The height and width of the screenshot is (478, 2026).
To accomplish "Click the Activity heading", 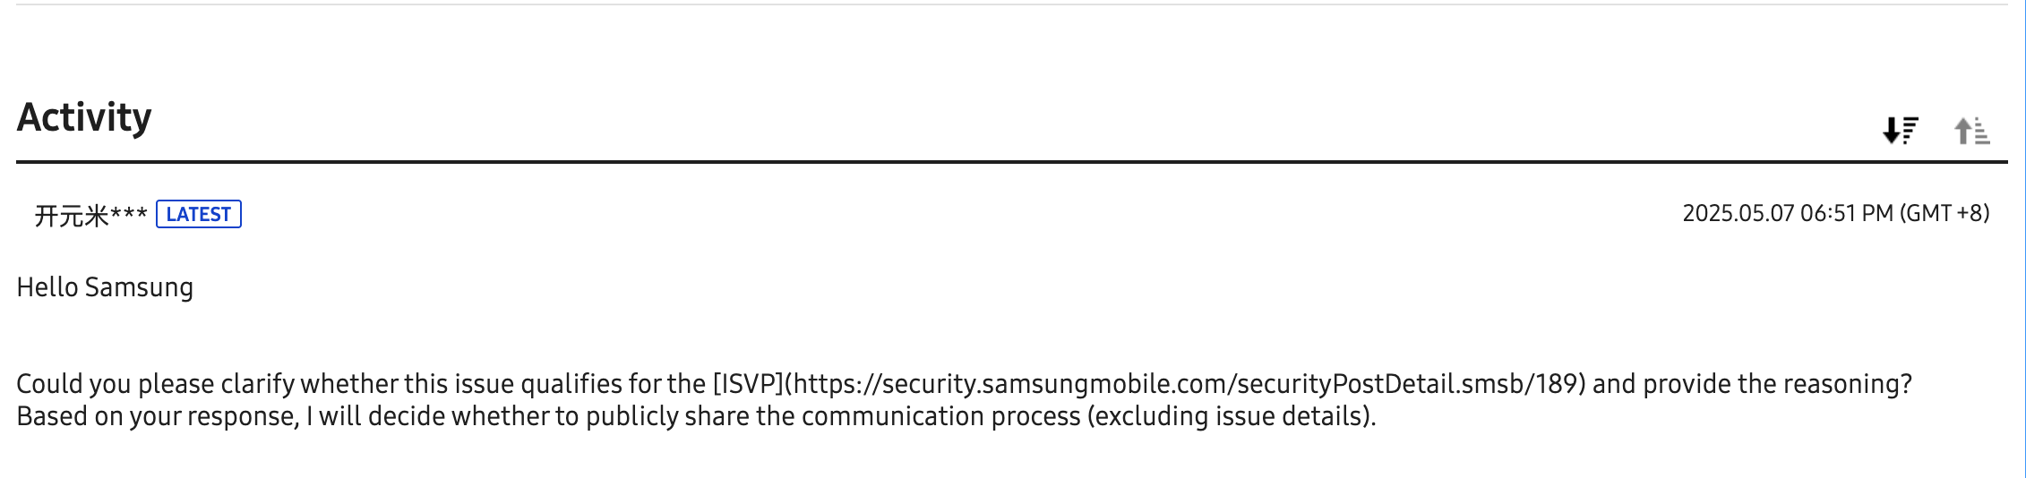I will pos(84,117).
